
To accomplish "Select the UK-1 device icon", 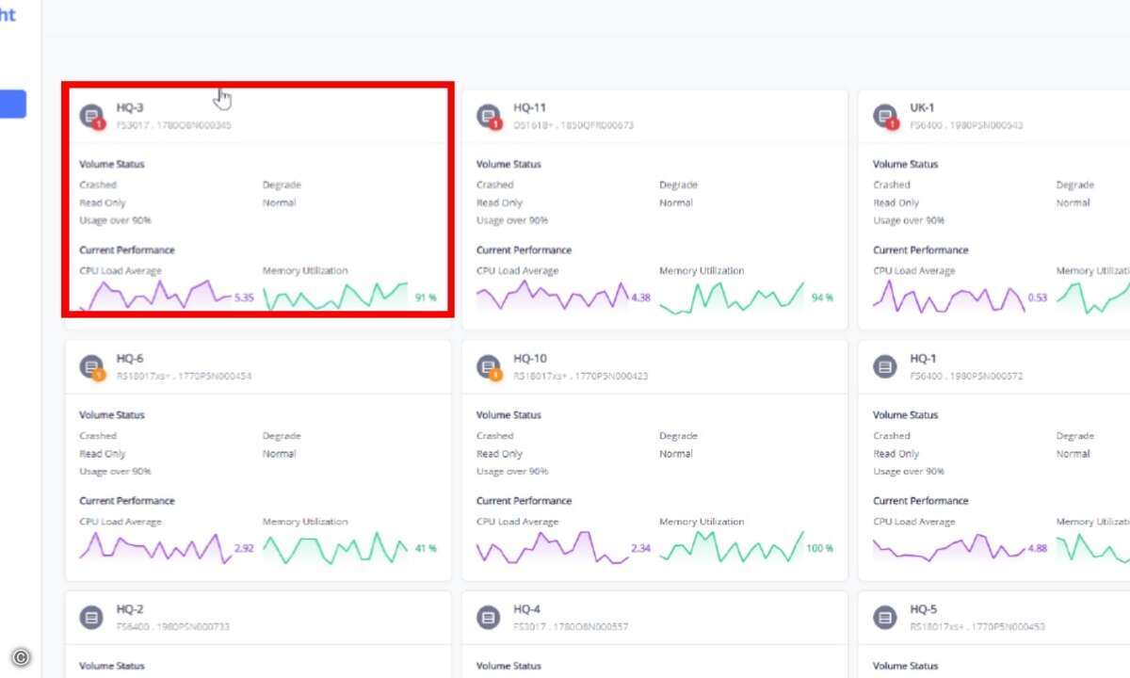I will click(885, 116).
